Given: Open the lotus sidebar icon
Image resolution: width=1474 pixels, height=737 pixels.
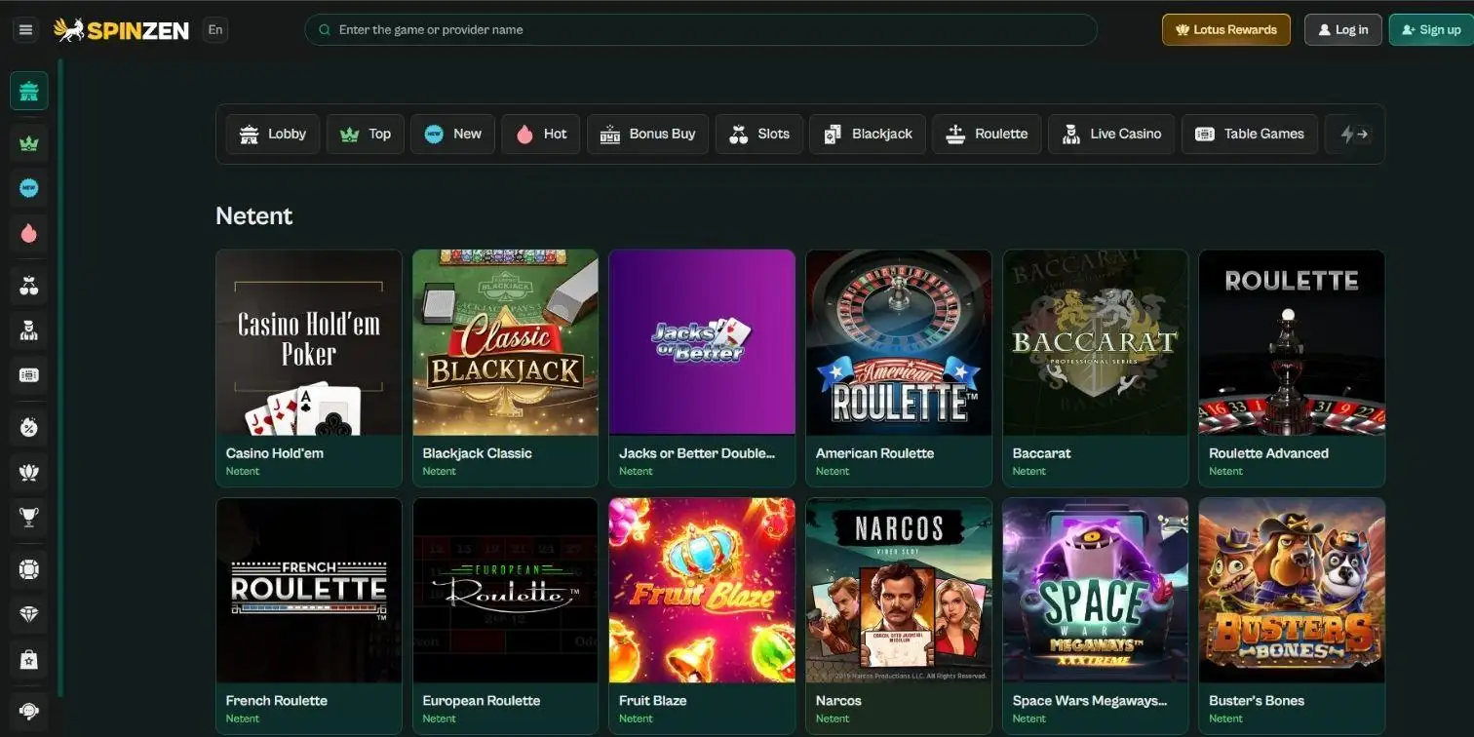Looking at the screenshot, I should point(28,472).
